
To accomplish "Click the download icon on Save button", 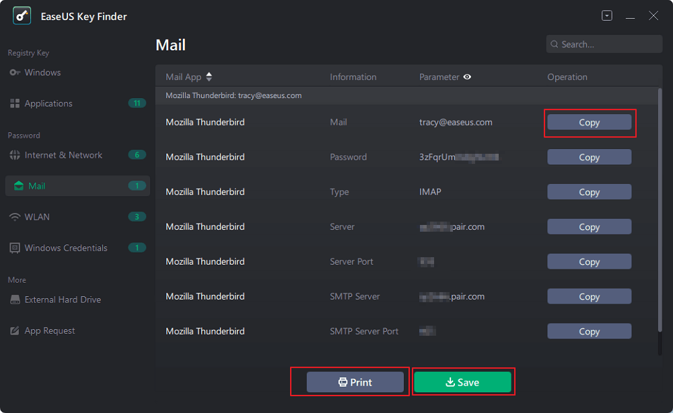I will (x=450, y=382).
